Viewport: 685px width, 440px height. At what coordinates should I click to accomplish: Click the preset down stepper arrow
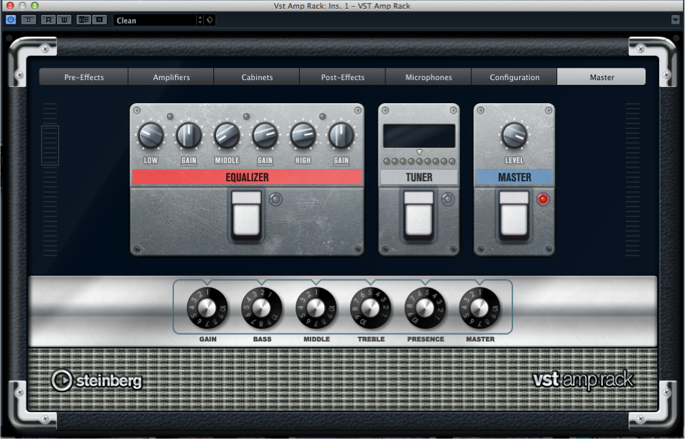click(x=200, y=22)
